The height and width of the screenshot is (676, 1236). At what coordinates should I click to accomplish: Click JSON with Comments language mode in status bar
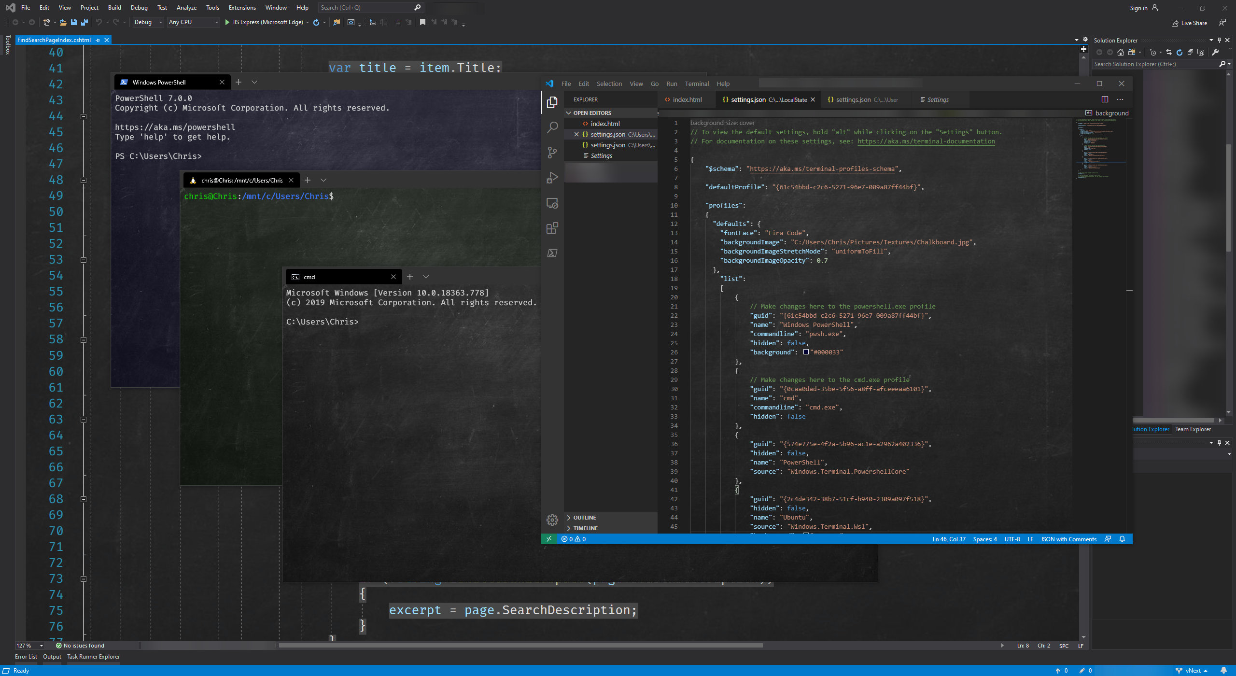(x=1068, y=539)
